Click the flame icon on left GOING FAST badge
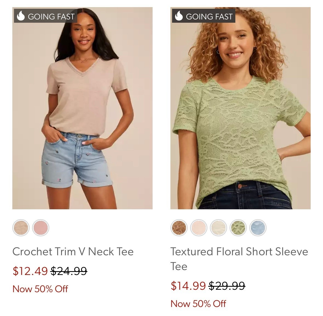Viewport: 323px width, 316px height. pyautogui.click(x=21, y=16)
